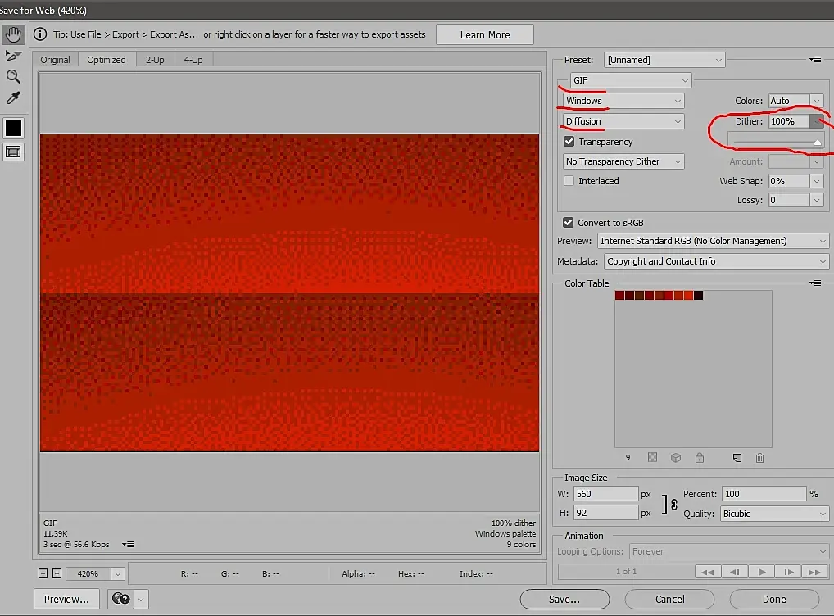This screenshot has height=616, width=834.
Task: Open the GIF file format dropdown
Action: click(630, 80)
